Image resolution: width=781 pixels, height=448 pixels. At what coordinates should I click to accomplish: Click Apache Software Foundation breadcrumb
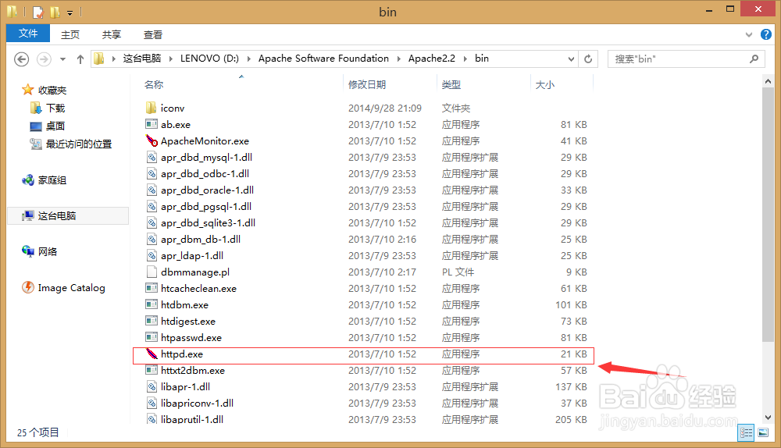[x=323, y=59]
